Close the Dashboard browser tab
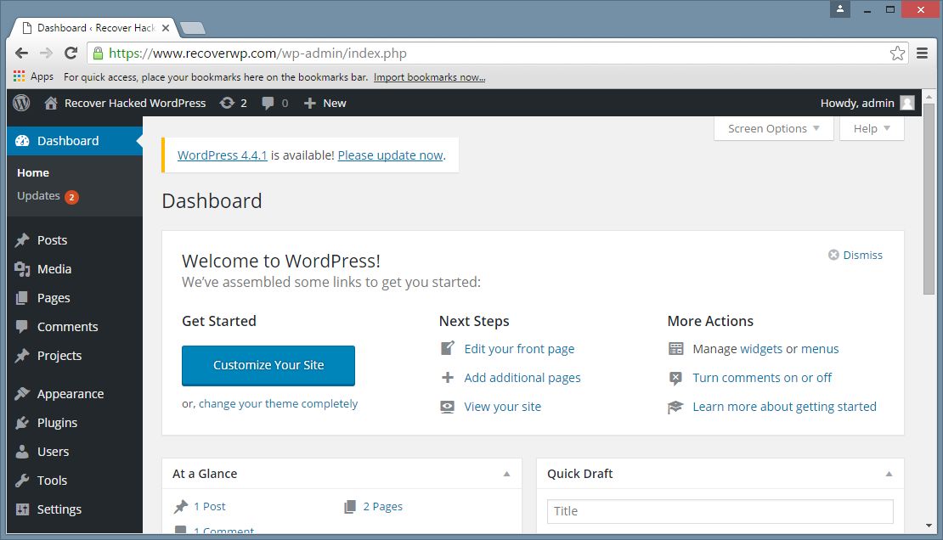943x540 pixels. pos(166,28)
